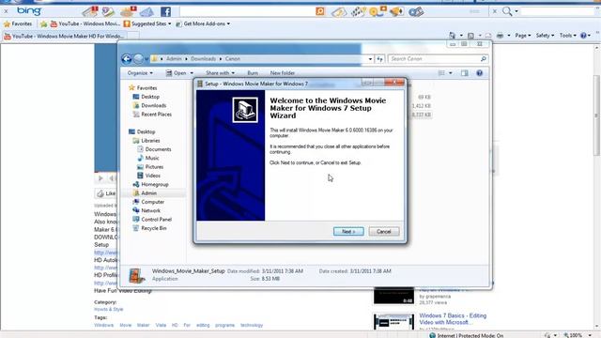Screen dimensions: 601x338
Task: Open the browser Safety menu
Action: (x=545, y=36)
